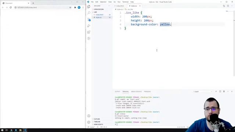Close the style.css editor tab
This screenshot has width=235, height=132.
pyautogui.click(x=140, y=6)
